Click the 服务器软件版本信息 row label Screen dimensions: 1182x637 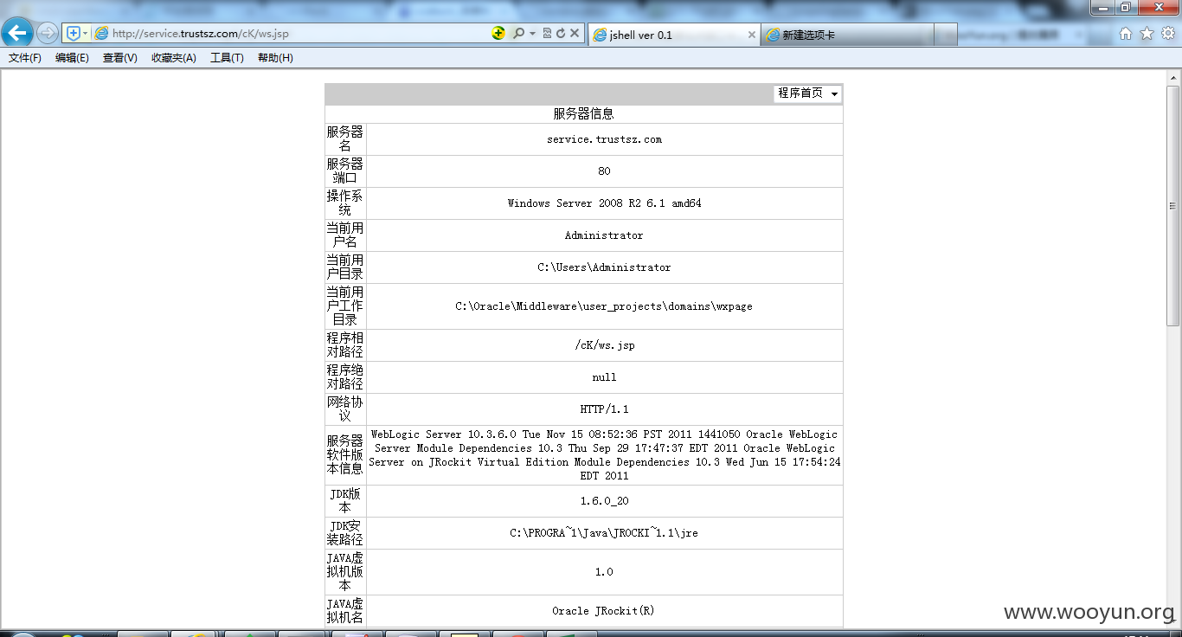(345, 455)
